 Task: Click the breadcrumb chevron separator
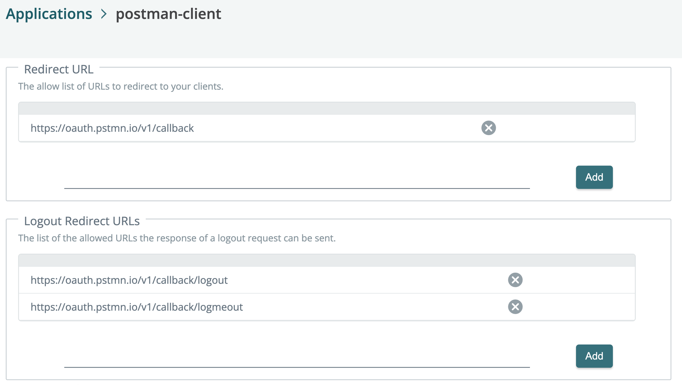[104, 14]
